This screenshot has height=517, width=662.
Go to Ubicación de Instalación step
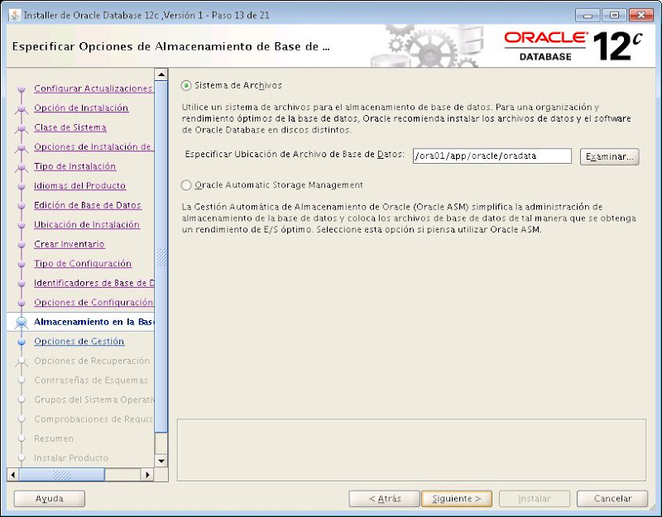point(87,224)
